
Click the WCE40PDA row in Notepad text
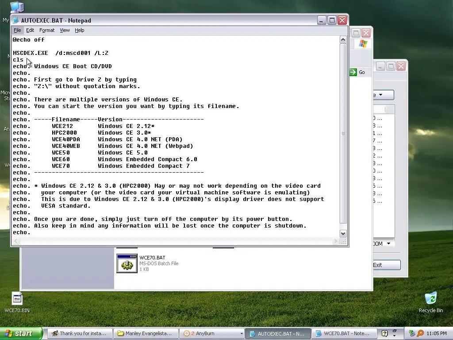point(98,139)
